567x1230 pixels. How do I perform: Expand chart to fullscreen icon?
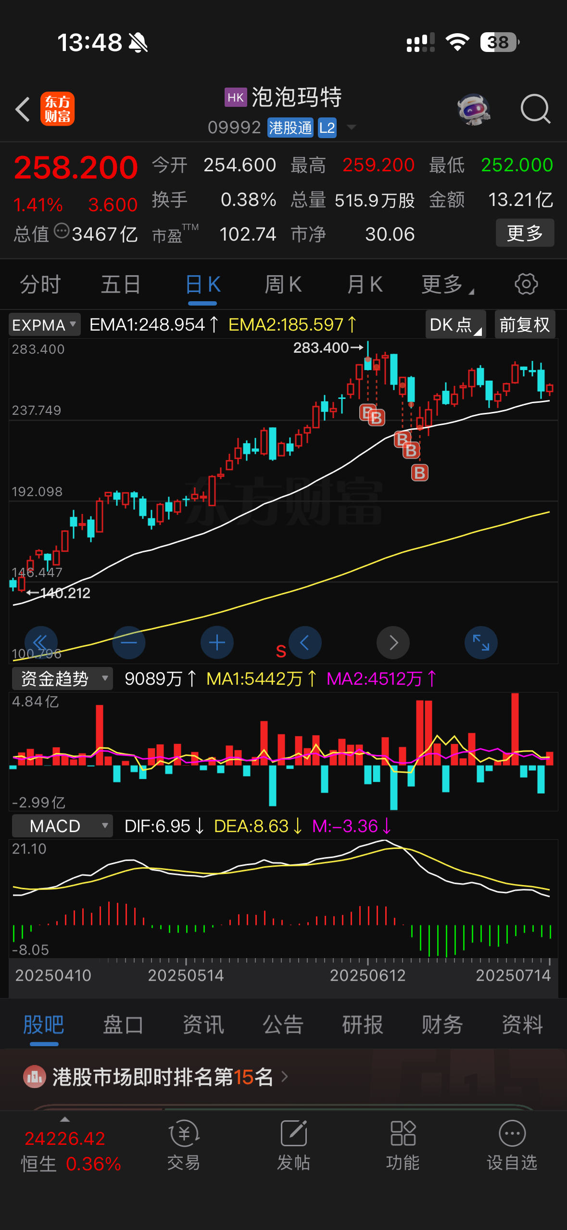[x=481, y=642]
